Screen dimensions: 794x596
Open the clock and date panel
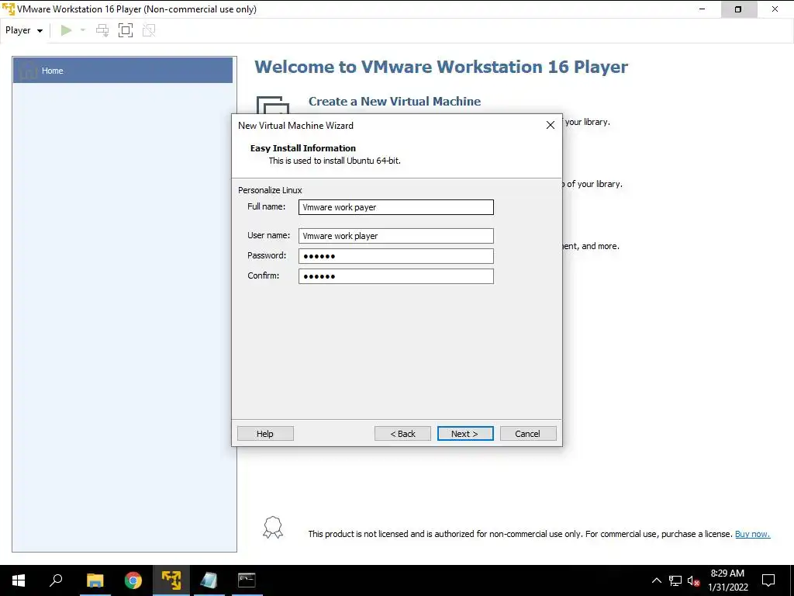coord(727,580)
